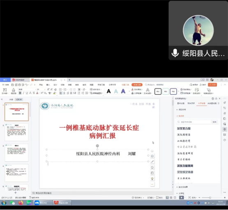Click the start slideshow play button
The image size is (228, 210).
point(181,198)
